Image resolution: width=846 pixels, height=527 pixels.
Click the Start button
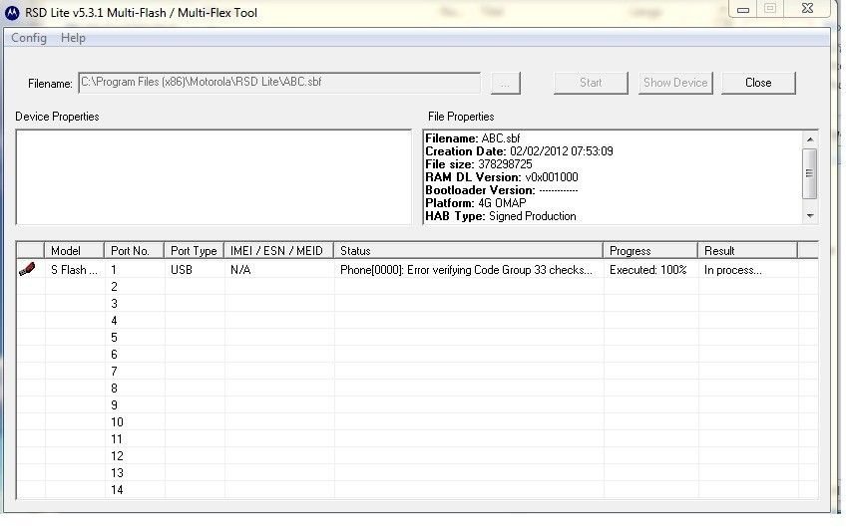591,83
